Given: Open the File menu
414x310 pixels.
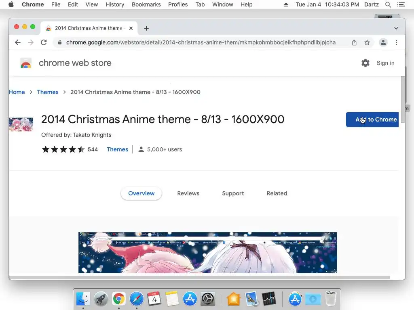Looking at the screenshot, I should (56, 4).
